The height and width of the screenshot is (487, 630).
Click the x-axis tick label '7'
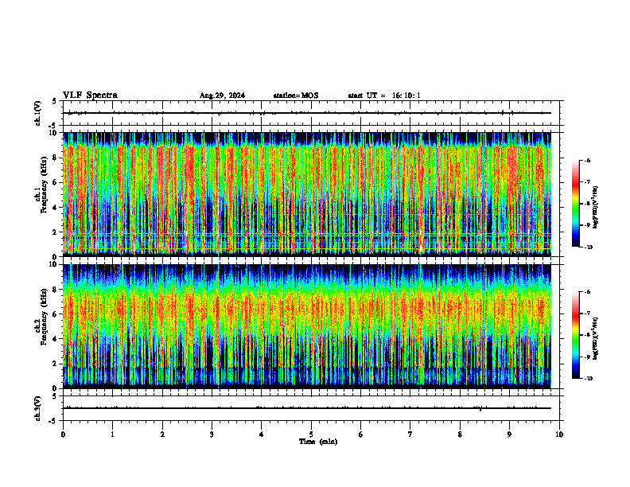tap(410, 434)
